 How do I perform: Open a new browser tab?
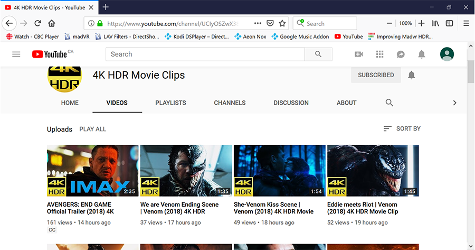pos(106,7)
